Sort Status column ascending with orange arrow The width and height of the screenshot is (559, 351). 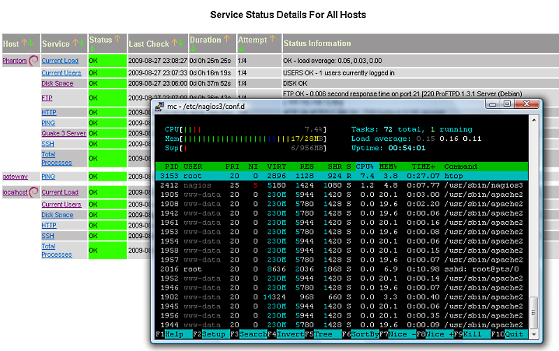point(117,38)
